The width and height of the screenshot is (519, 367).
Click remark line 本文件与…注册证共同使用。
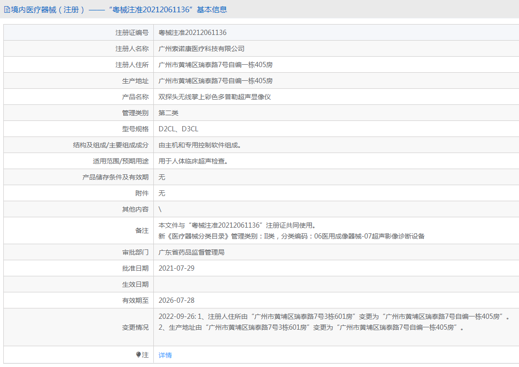[x=238, y=225]
